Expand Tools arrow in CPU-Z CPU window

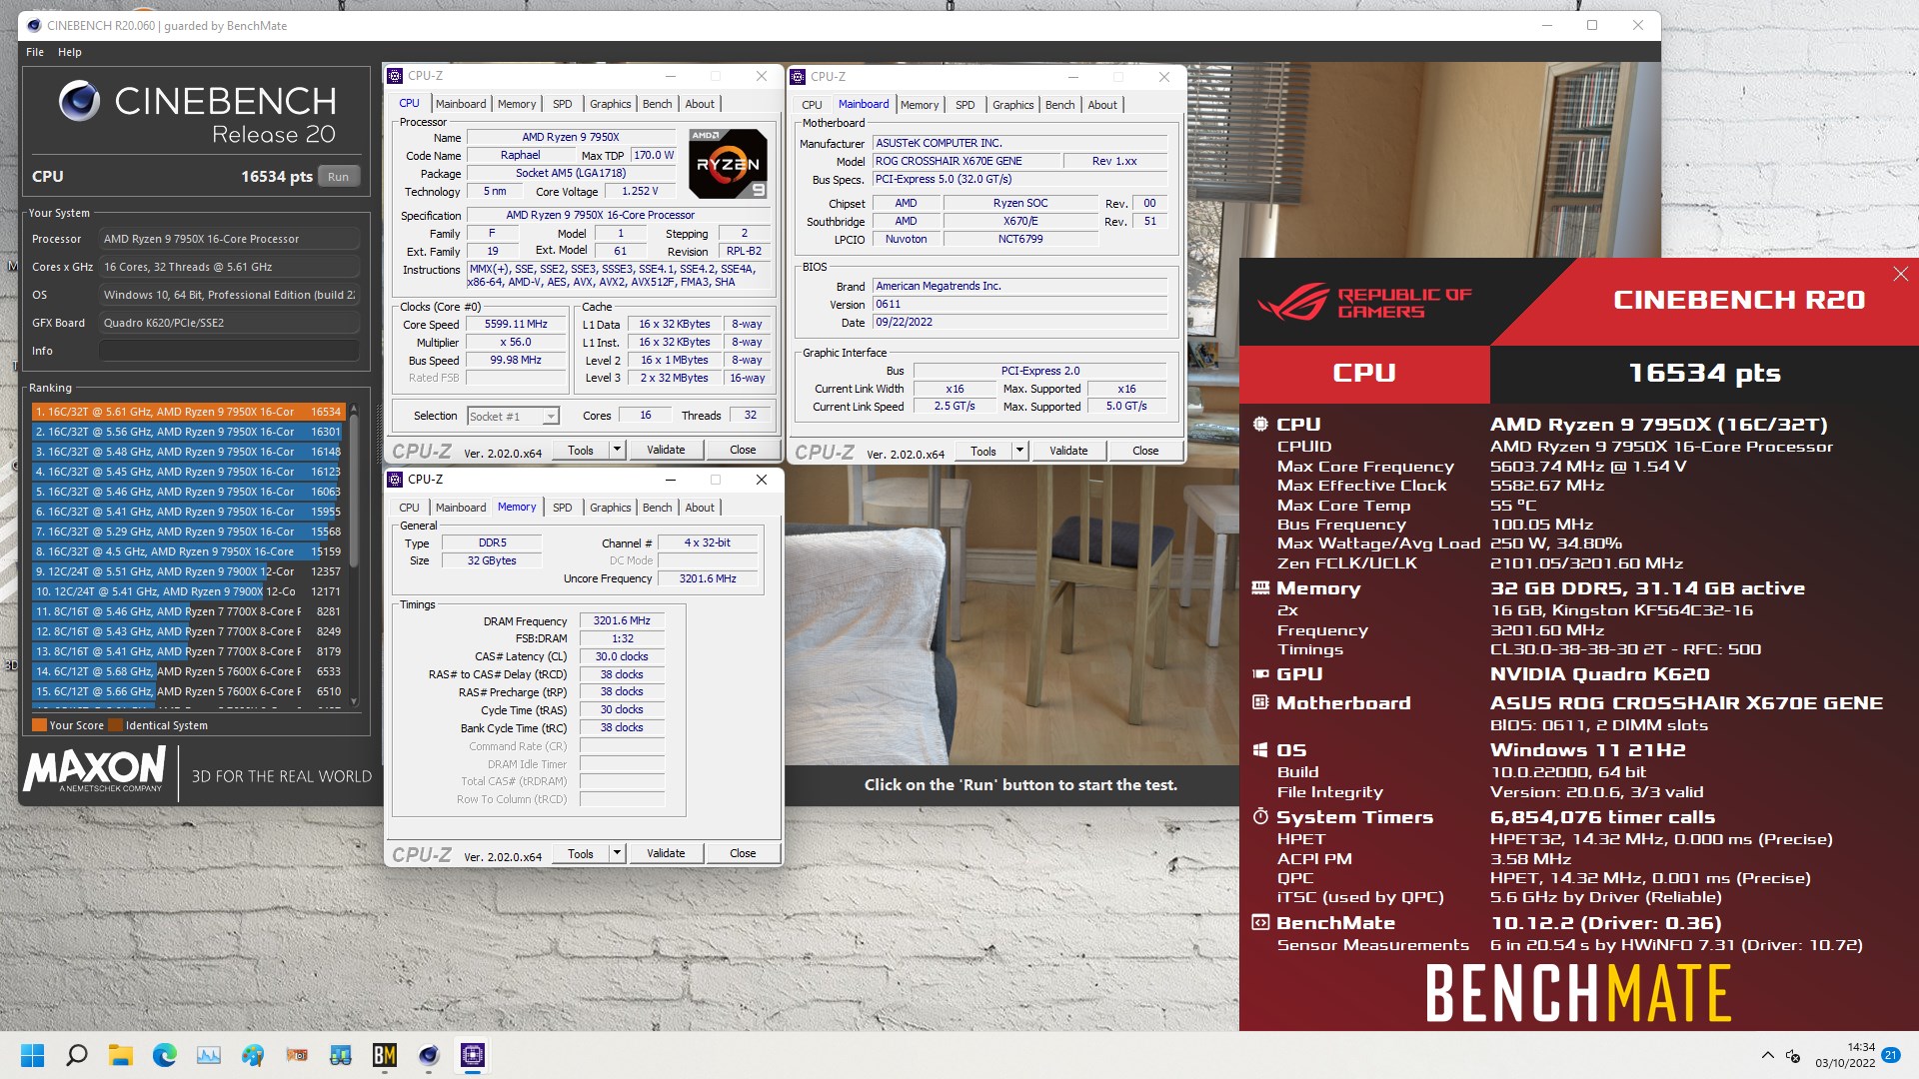click(x=617, y=450)
